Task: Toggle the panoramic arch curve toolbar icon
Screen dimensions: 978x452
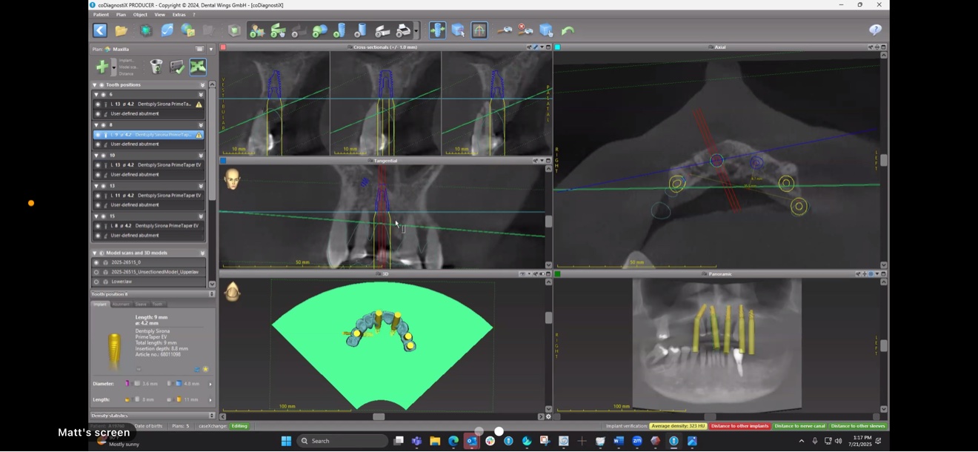Action: tap(479, 30)
